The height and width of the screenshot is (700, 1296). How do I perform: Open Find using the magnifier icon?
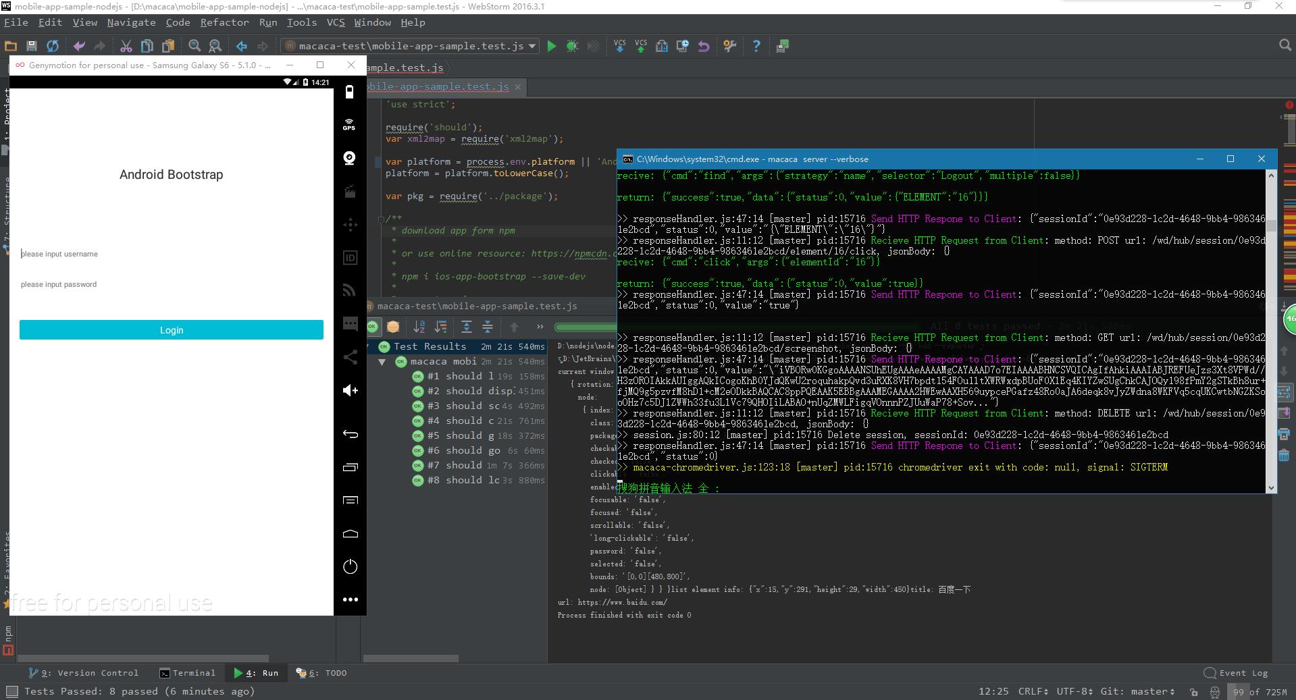[195, 46]
